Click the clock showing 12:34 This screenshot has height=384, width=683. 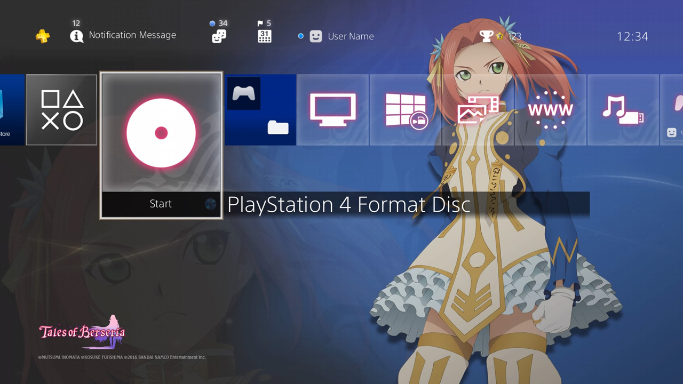point(632,36)
